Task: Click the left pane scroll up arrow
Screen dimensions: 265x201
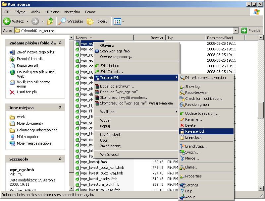Action: click(x=71, y=37)
